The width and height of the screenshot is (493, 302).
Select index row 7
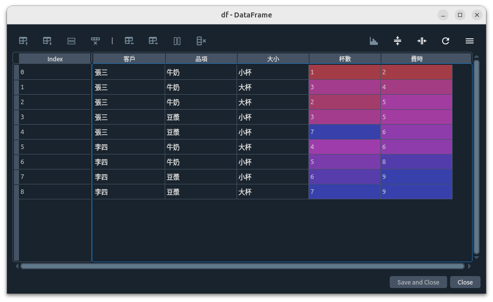[55, 177]
